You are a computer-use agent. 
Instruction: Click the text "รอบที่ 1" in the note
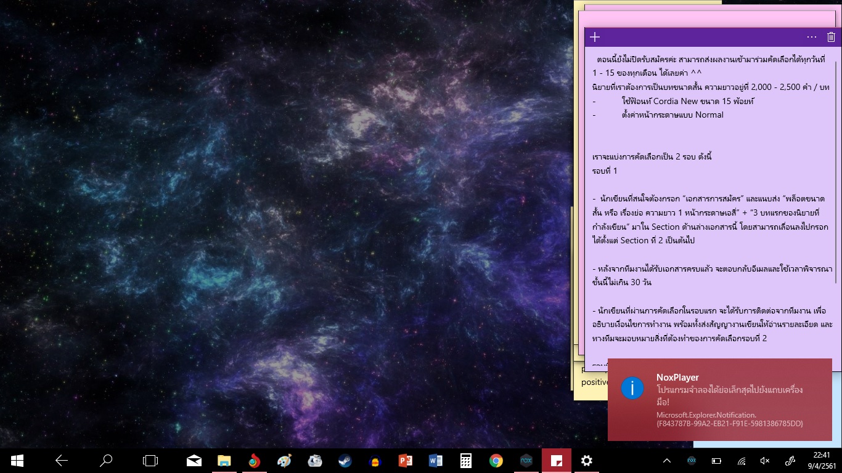click(604, 171)
